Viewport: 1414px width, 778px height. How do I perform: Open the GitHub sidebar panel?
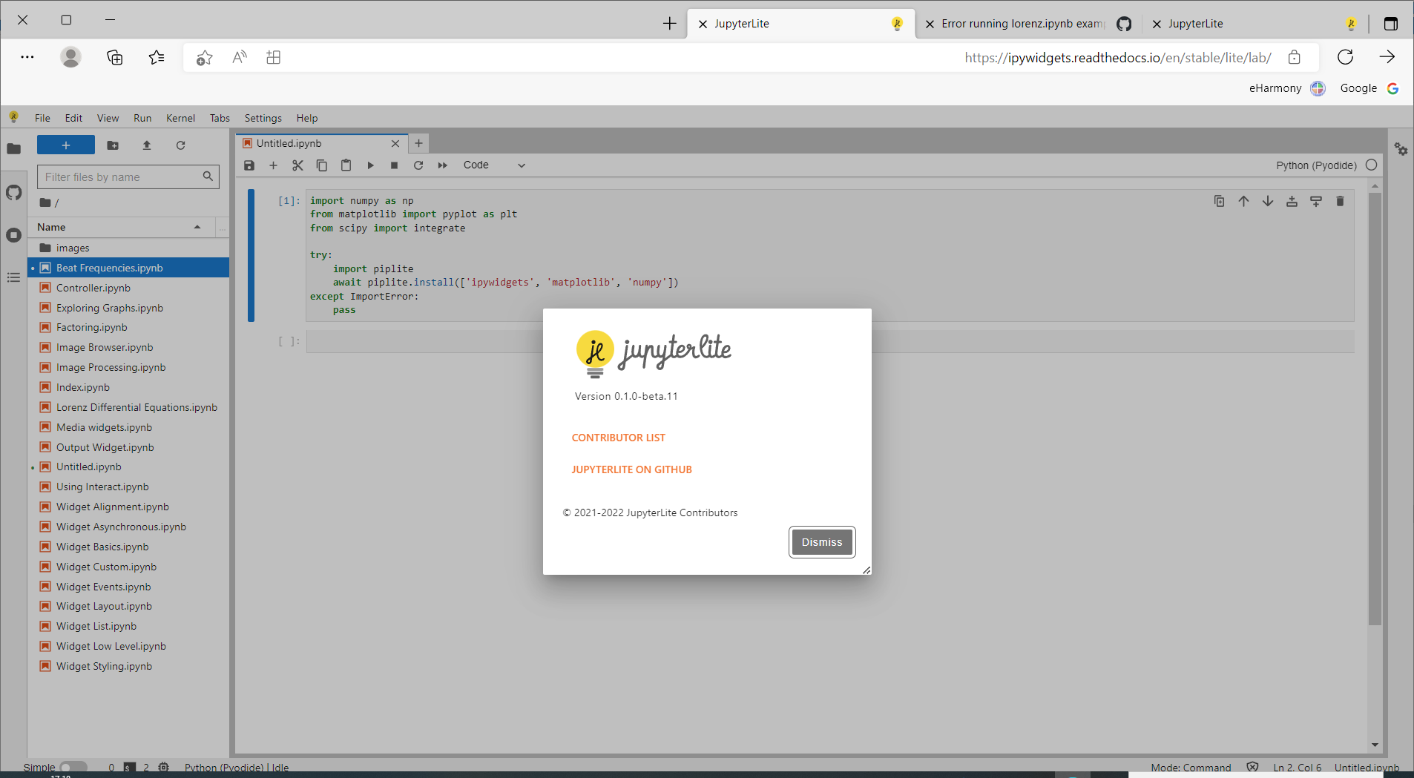tap(13, 193)
